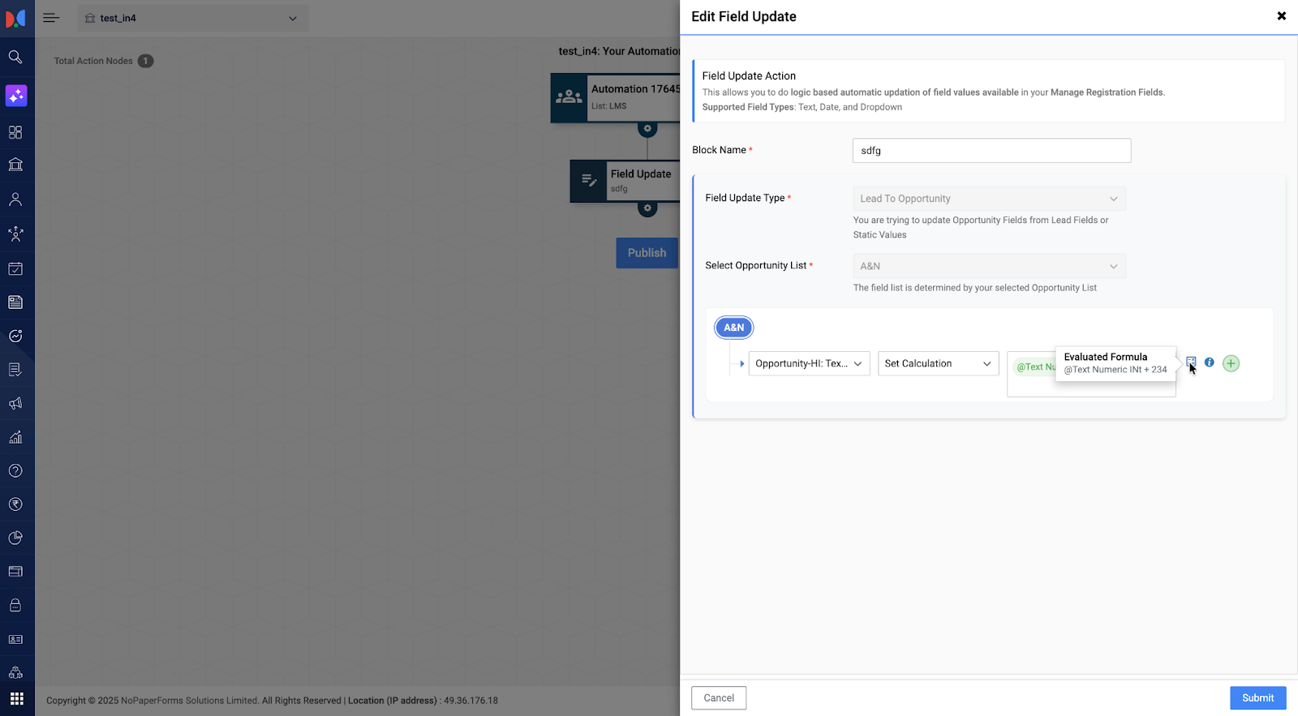Click the apps grid icon at sidebar bottom
This screenshot has width=1298, height=716.
16,698
